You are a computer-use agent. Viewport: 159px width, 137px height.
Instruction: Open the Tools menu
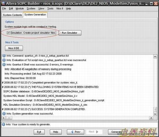tap(50, 9)
